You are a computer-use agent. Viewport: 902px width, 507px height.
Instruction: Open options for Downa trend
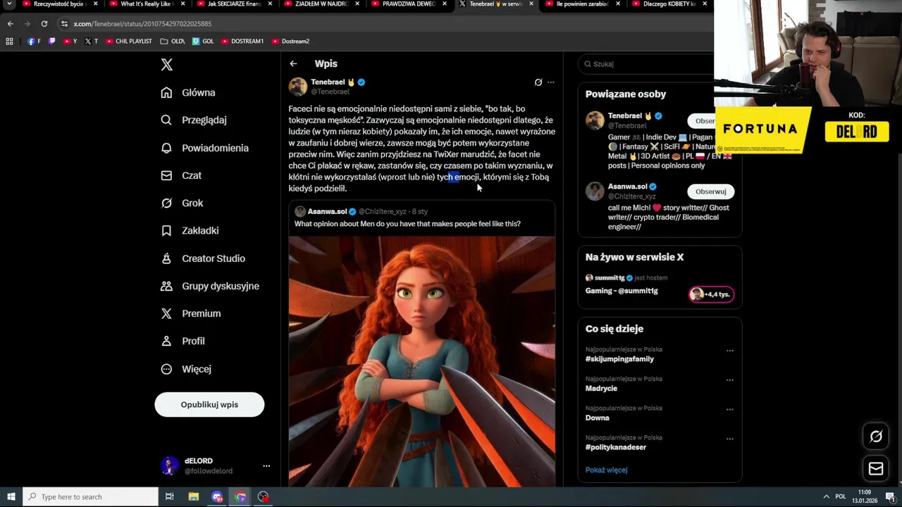click(x=730, y=409)
